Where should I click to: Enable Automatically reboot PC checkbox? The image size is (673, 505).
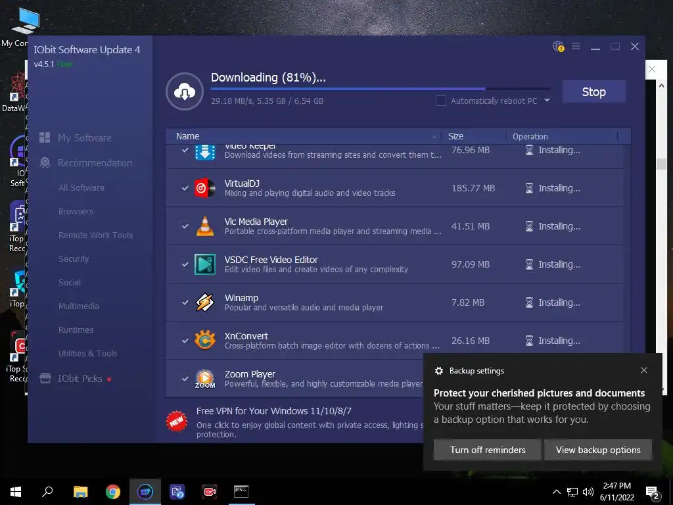pyautogui.click(x=441, y=101)
